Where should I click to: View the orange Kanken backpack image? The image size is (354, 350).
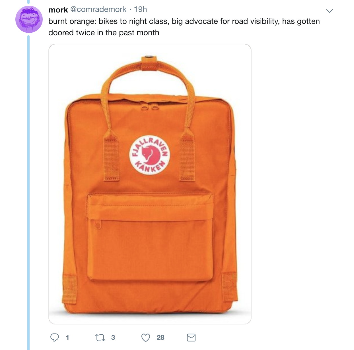pyautogui.click(x=150, y=184)
